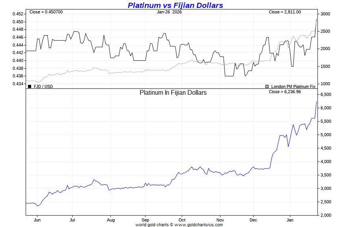Click the date label 'Jan-26 2026'

(169, 12)
